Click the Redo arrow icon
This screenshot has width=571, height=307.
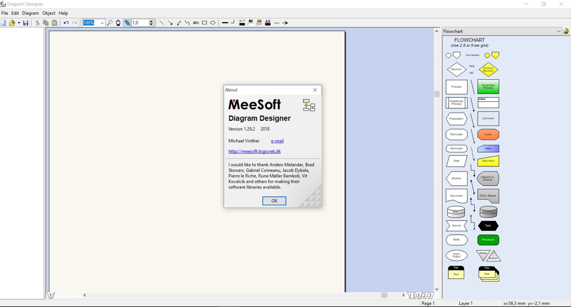coord(75,23)
